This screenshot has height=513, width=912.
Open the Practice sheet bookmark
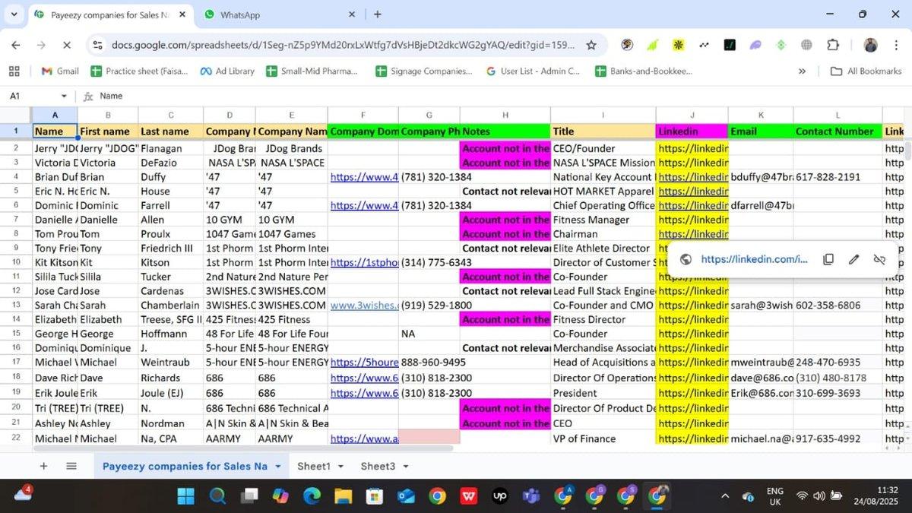tap(139, 71)
